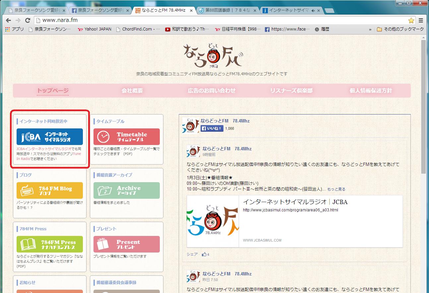Open 個人情報保護方針 menu item
This screenshot has height=293, width=429.
coord(371,91)
